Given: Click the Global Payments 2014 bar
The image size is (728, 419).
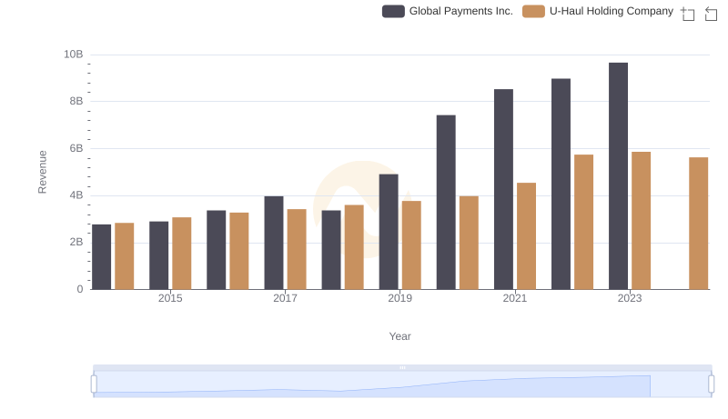Looking at the screenshot, I should point(101,257).
